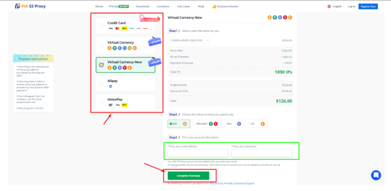Open the Refund Policy link

(x=216, y=183)
